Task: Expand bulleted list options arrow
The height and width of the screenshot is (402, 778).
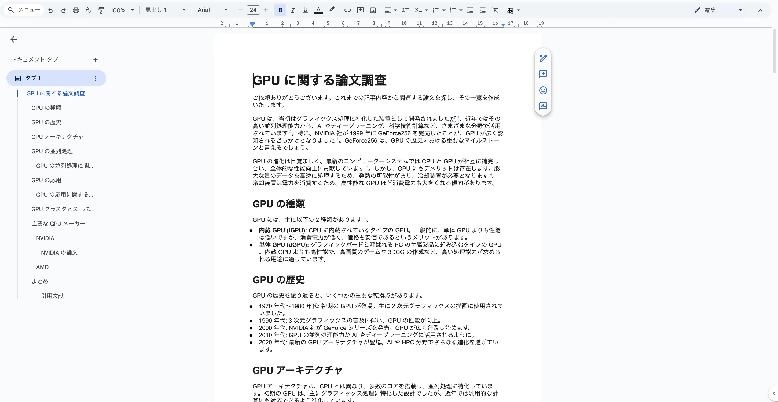Action: click(x=444, y=10)
